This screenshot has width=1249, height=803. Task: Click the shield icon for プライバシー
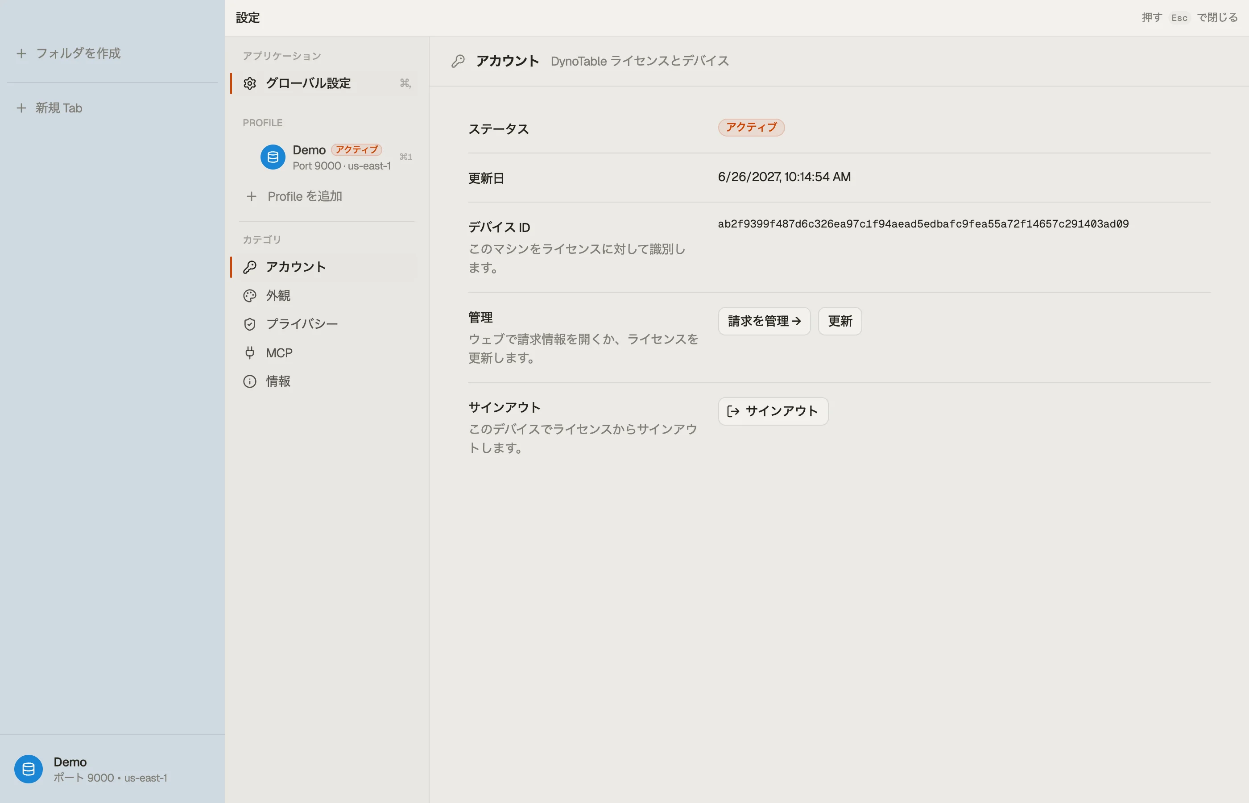250,324
